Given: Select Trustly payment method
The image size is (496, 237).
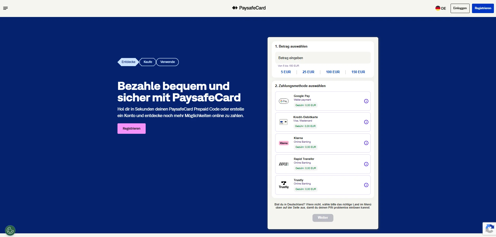Looking at the screenshot, I should (x=323, y=185).
